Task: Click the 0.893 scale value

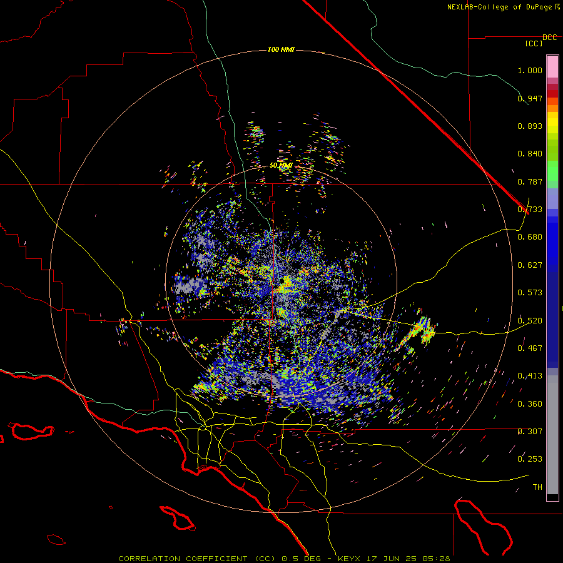Action: [x=530, y=126]
